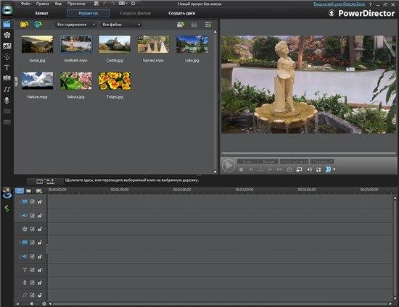Open the Файл menu

tap(25, 4)
